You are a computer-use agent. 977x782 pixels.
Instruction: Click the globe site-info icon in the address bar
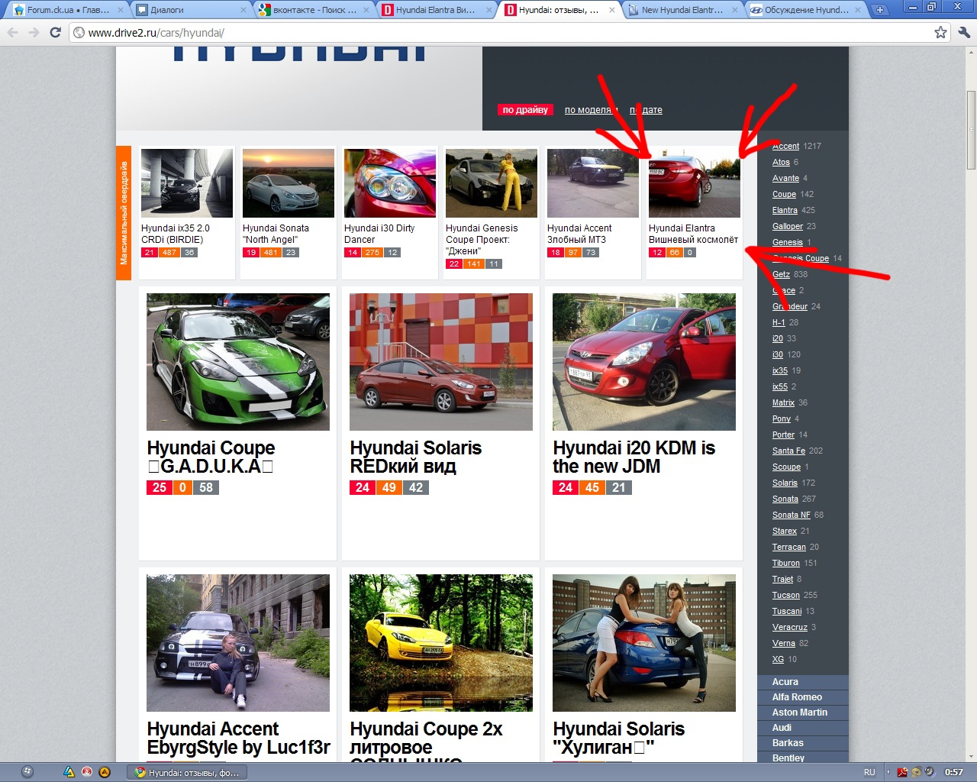(x=79, y=33)
